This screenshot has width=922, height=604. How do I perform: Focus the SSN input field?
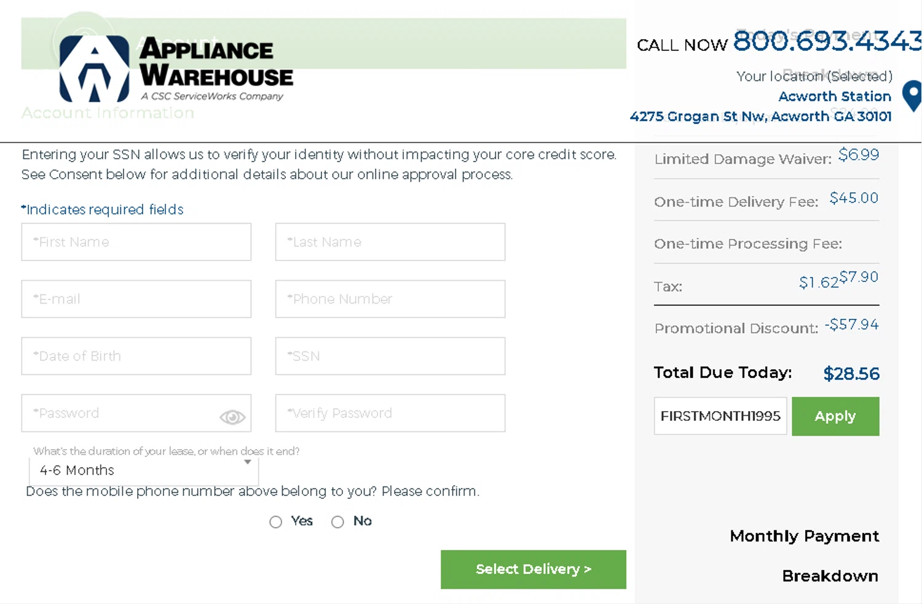pyautogui.click(x=390, y=356)
